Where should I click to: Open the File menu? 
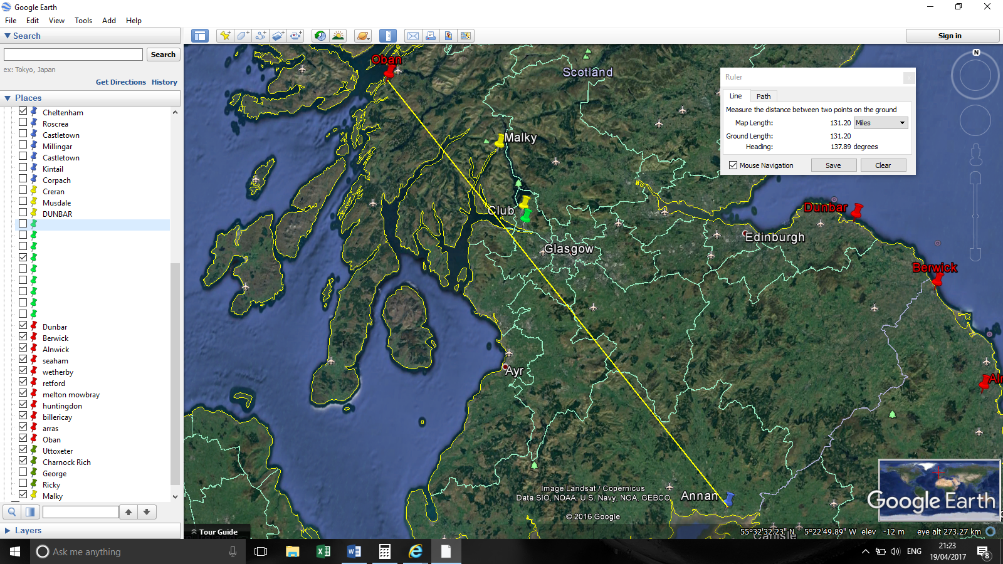pyautogui.click(x=11, y=21)
